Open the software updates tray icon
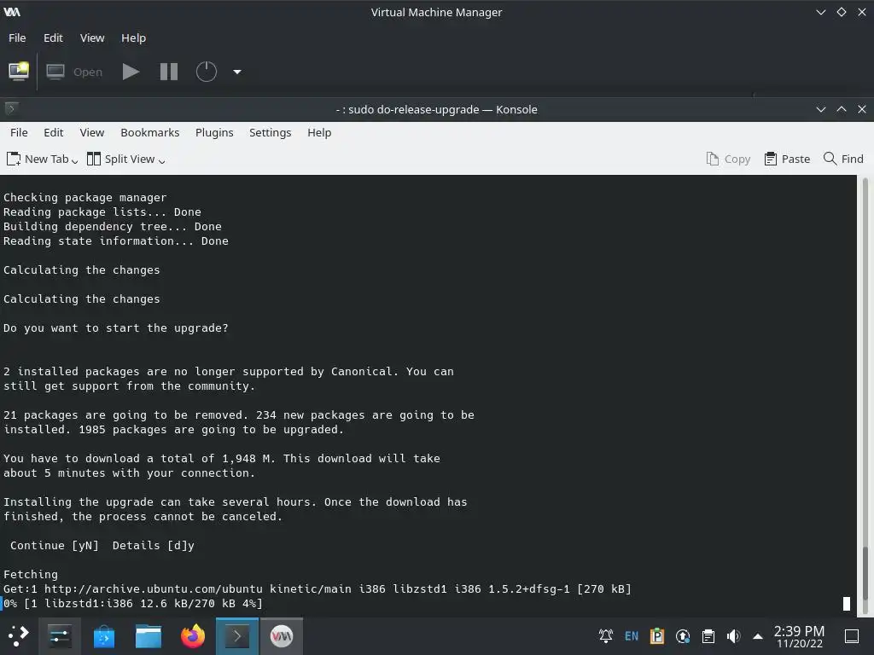The width and height of the screenshot is (874, 655). coord(683,635)
